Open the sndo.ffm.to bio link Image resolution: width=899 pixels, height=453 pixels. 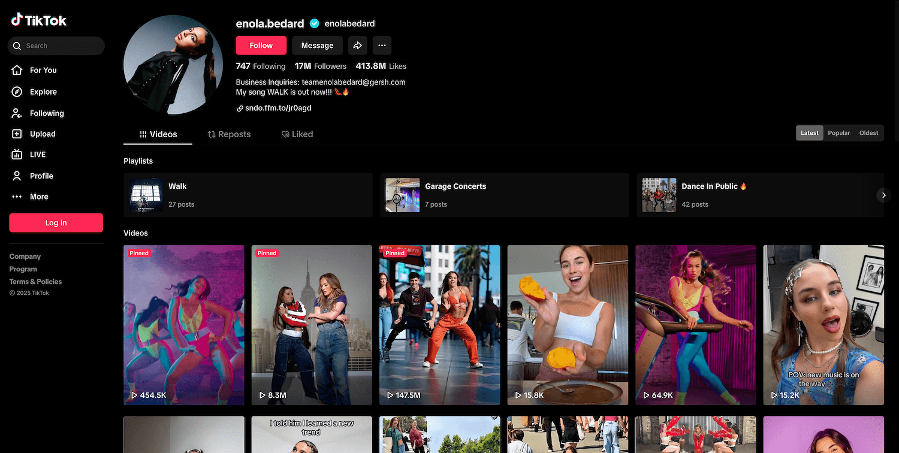tap(277, 108)
